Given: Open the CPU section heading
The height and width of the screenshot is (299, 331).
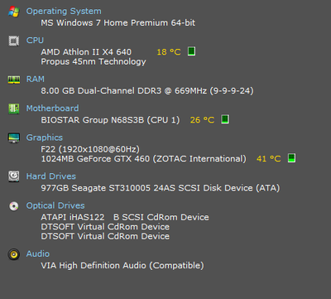Looking at the screenshot, I should click(x=35, y=41).
